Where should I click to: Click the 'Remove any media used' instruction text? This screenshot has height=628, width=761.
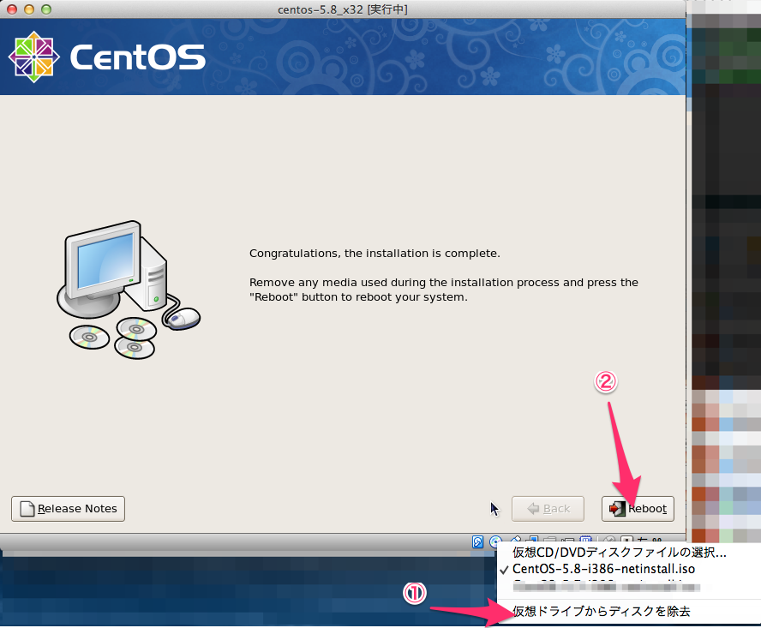(x=444, y=290)
